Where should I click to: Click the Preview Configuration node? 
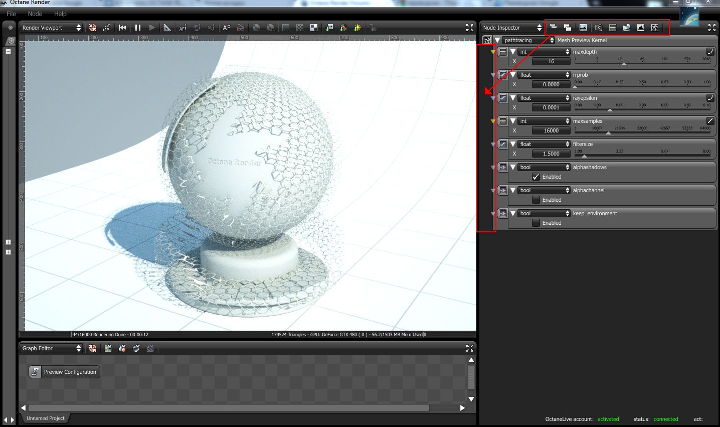click(x=64, y=372)
